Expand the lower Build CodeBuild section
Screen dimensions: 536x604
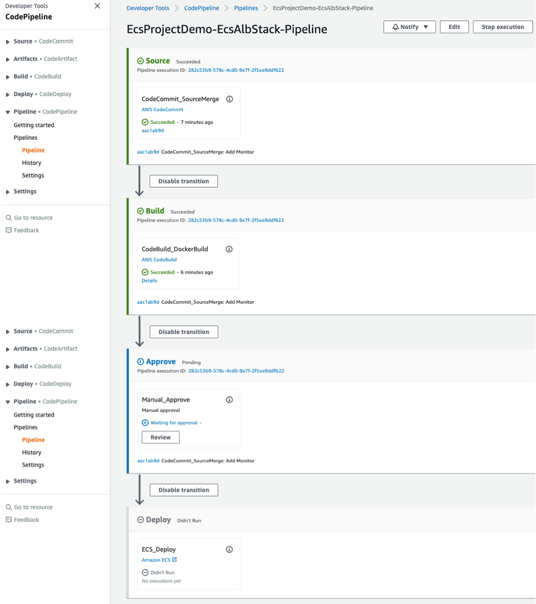(8, 367)
